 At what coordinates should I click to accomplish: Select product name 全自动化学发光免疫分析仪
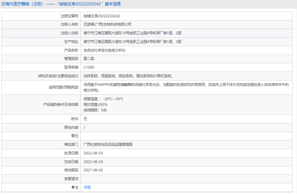click(x=105, y=50)
